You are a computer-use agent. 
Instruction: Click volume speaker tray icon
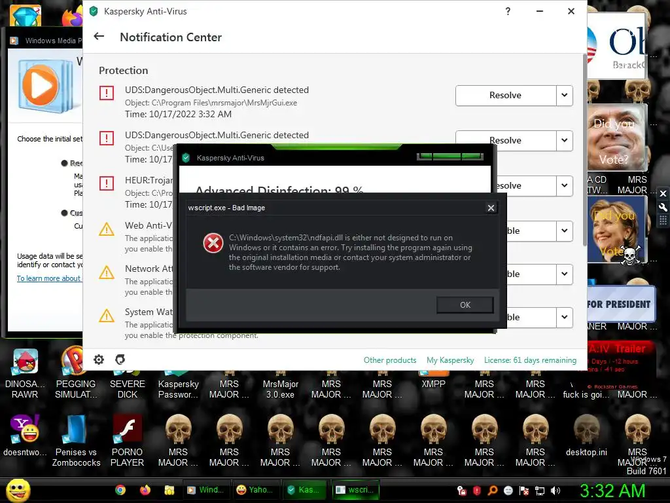pos(555,491)
